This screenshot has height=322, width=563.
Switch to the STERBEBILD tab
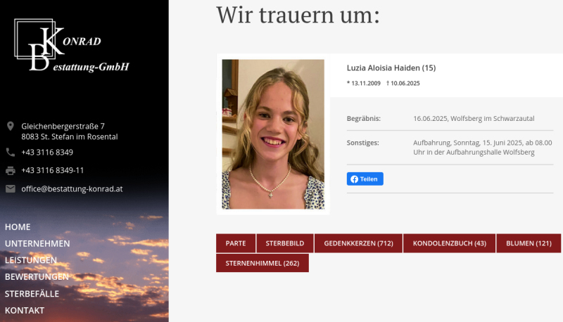click(285, 243)
